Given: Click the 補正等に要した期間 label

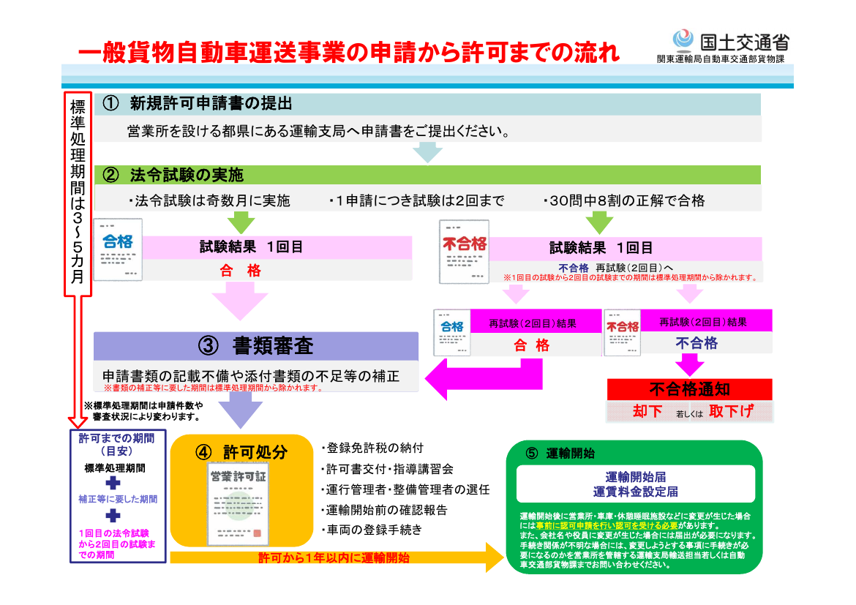Looking at the screenshot, I should click(x=117, y=499).
